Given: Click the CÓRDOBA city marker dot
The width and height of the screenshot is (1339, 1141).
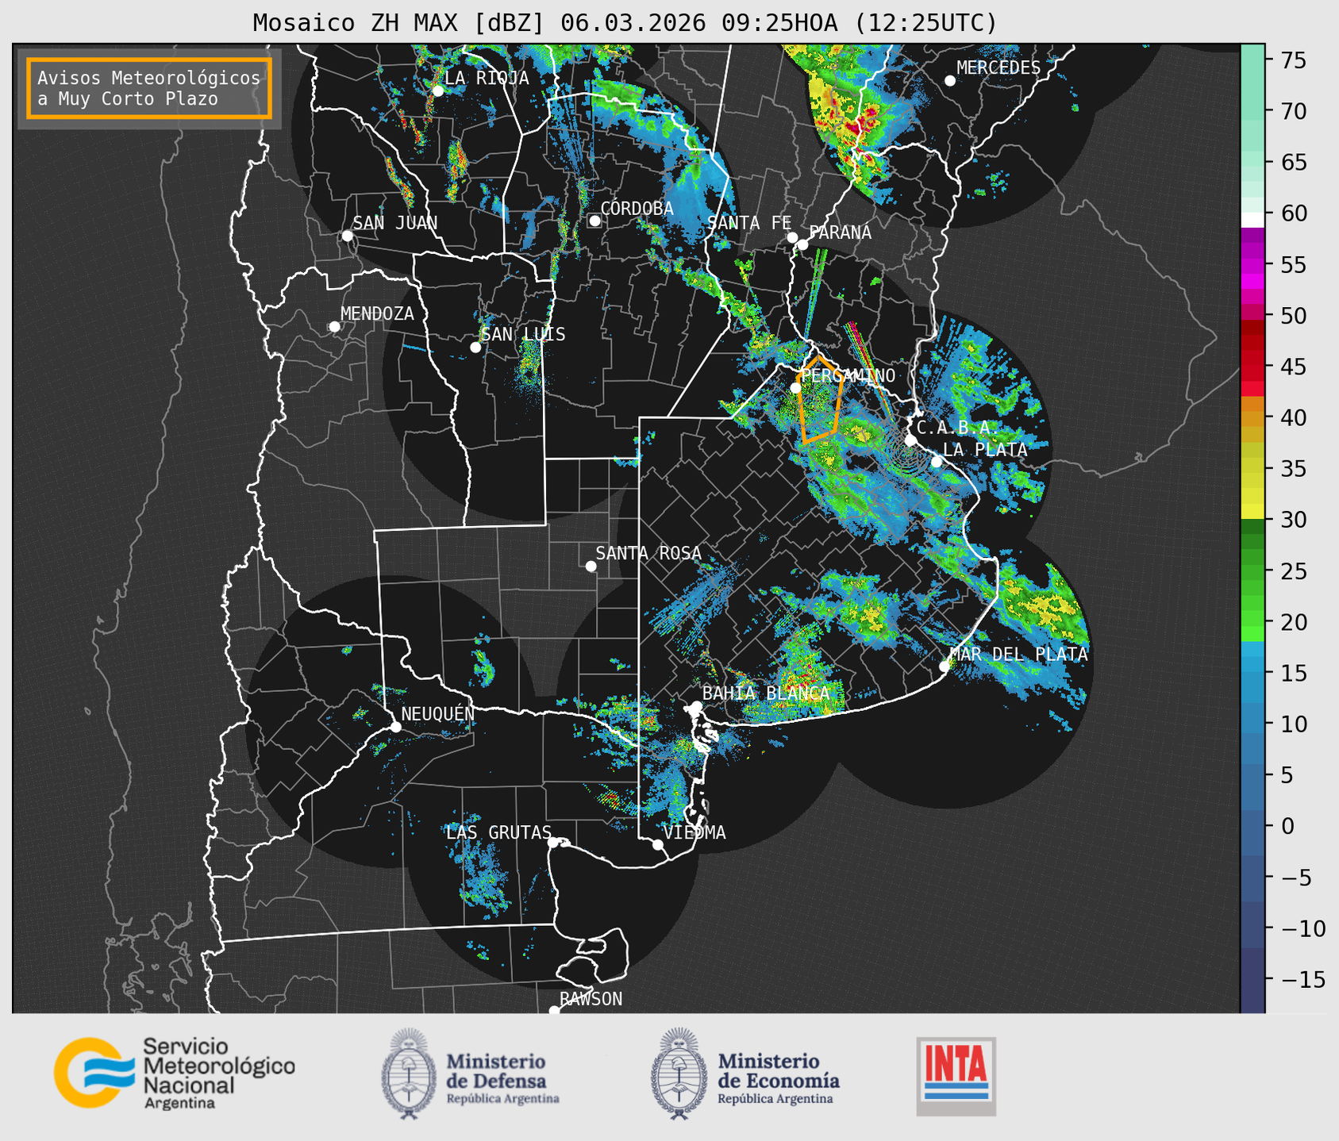Looking at the screenshot, I should click(594, 221).
